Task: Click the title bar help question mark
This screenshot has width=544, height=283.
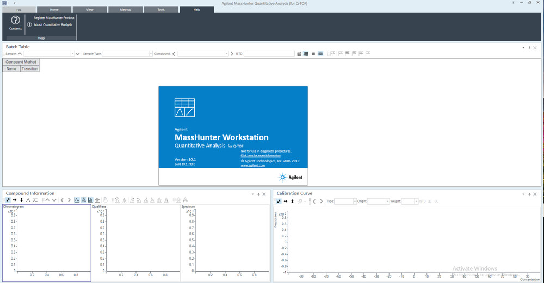Action: tap(513, 2)
